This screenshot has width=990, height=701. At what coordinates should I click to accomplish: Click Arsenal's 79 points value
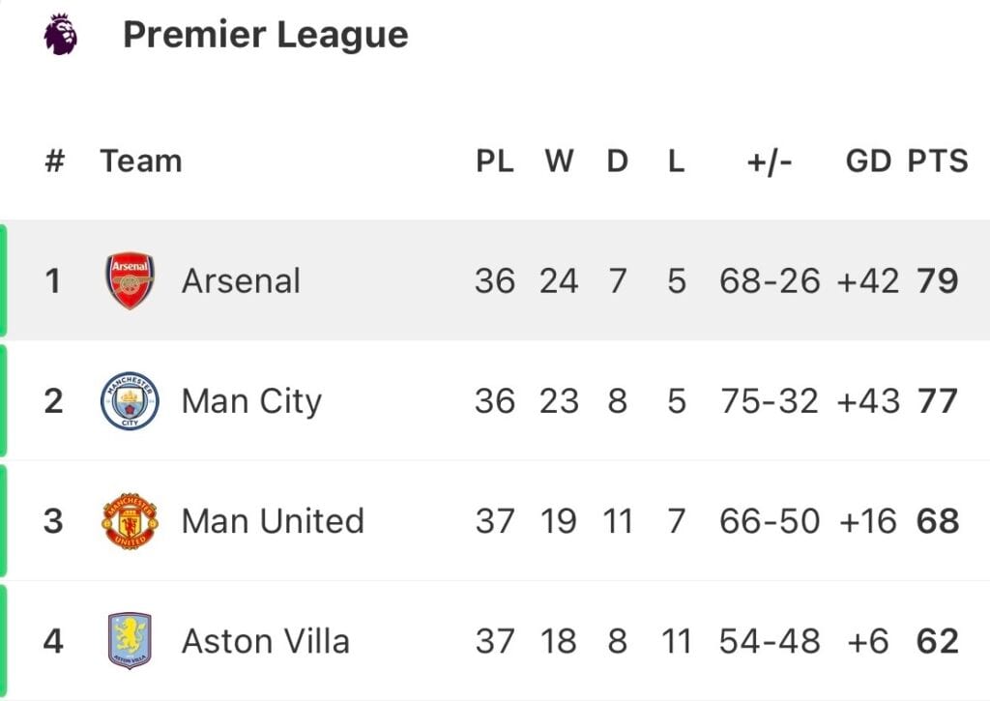pyautogui.click(x=938, y=281)
